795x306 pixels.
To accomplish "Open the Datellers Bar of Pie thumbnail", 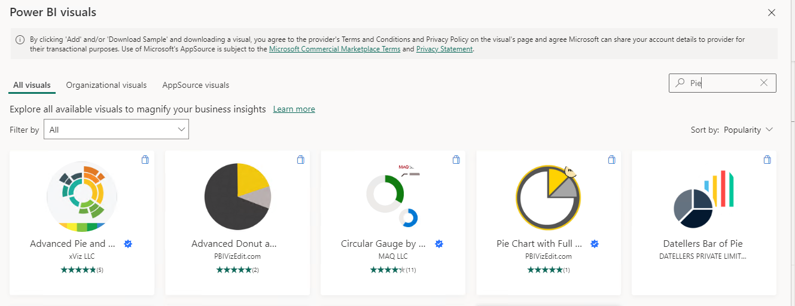I will click(x=704, y=199).
